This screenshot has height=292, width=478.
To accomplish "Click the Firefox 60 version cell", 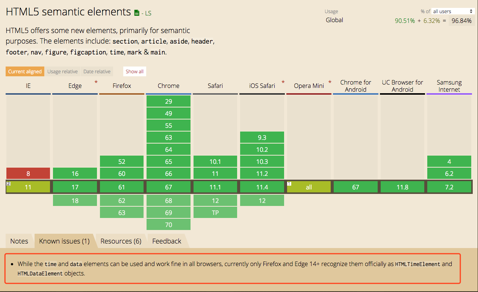I will pyautogui.click(x=122, y=174).
